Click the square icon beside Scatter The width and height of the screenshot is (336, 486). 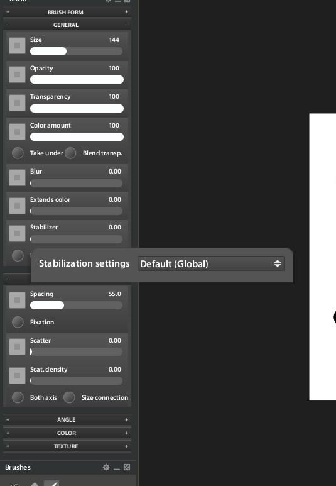coord(17,346)
